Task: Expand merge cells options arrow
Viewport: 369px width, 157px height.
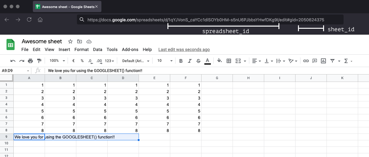Action: tap(245, 61)
